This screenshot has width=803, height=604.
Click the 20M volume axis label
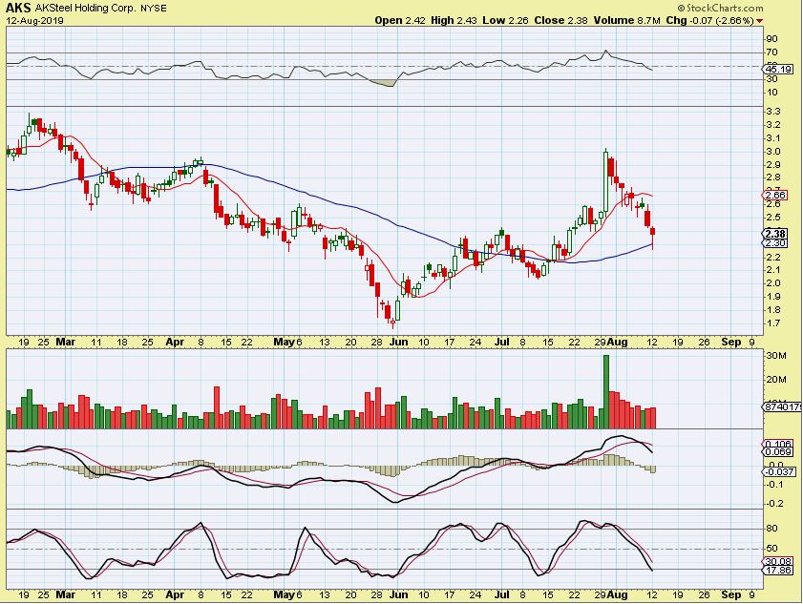(x=776, y=380)
